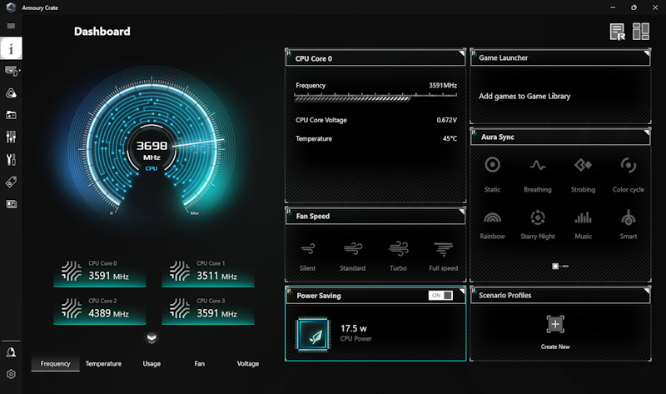Screen dimensions: 666x394
Task: Click the Temperature 45°C value
Action: (x=450, y=138)
